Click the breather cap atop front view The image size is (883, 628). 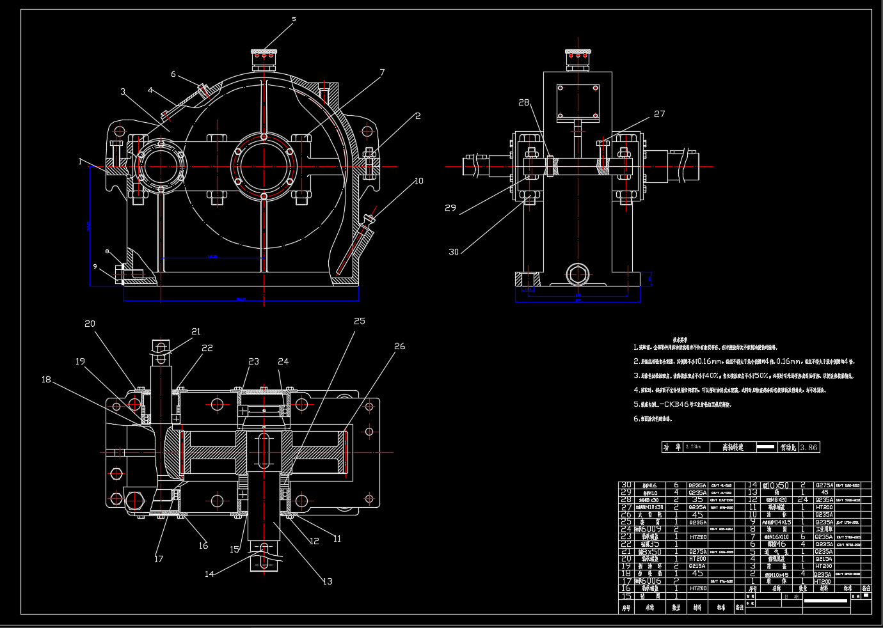click(x=263, y=59)
